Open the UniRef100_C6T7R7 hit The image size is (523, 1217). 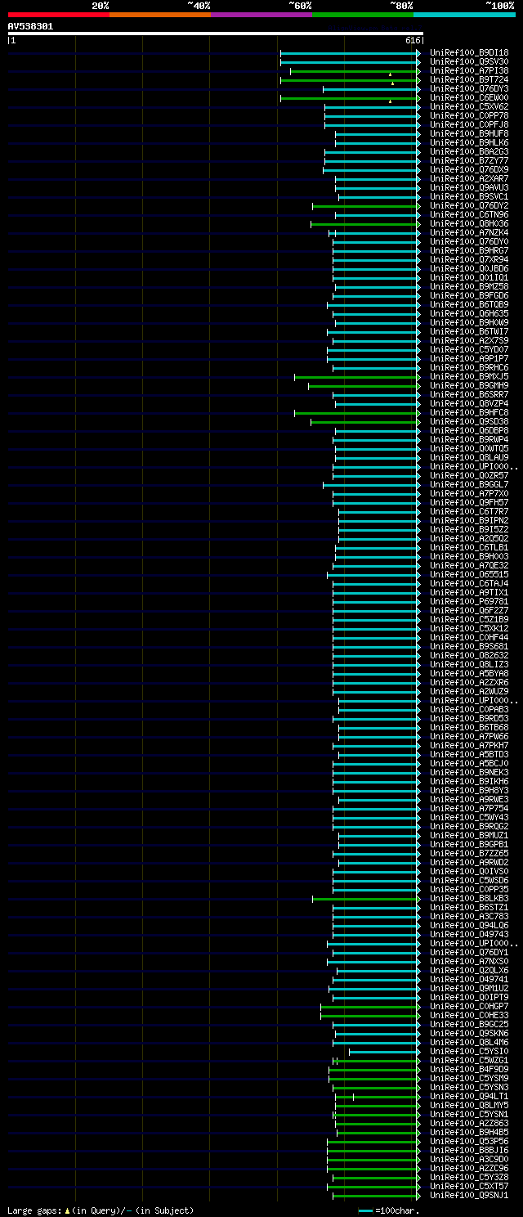[x=469, y=511]
